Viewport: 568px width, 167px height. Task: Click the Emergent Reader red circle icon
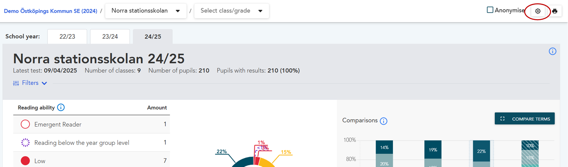[25, 124]
